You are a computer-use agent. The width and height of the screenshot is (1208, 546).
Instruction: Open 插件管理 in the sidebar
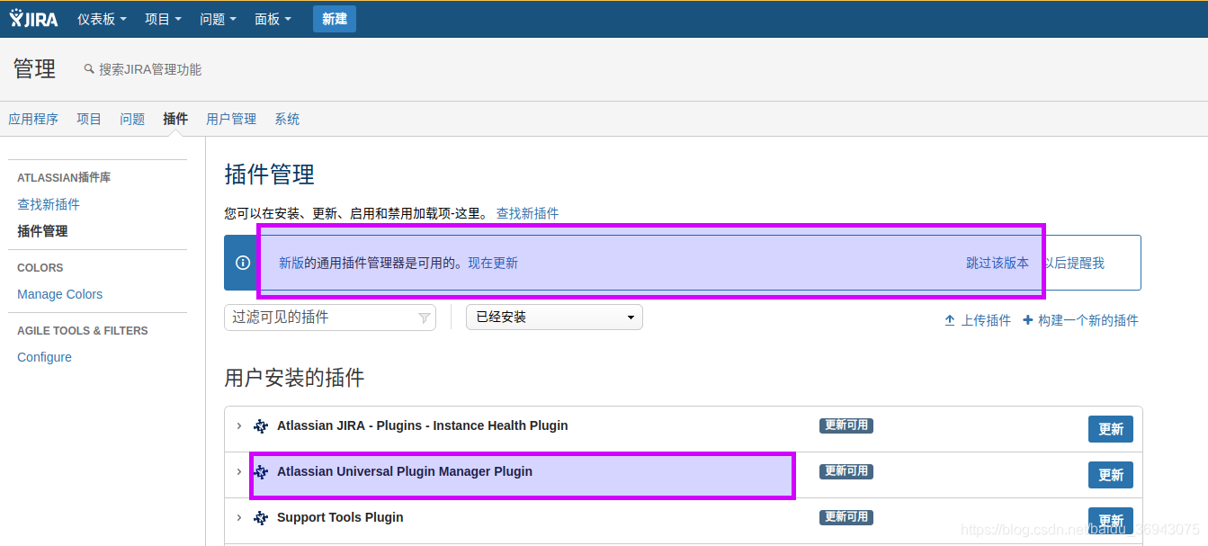tap(42, 231)
